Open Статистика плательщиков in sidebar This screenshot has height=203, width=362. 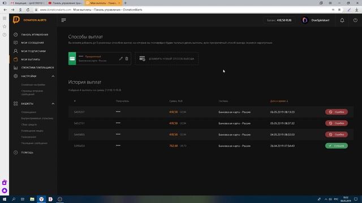click(37, 68)
